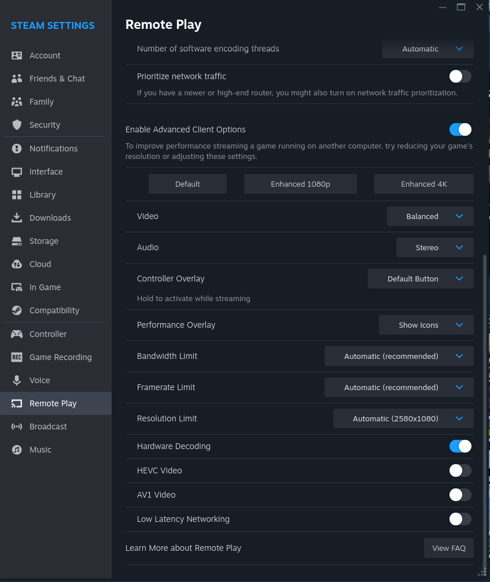Disable Enable Advanced Client Options switch
This screenshot has width=490, height=582.
[460, 129]
